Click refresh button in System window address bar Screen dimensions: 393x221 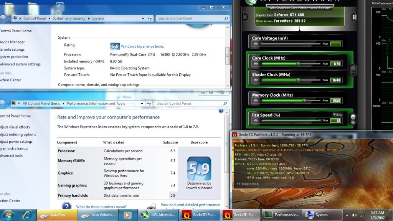point(150,18)
